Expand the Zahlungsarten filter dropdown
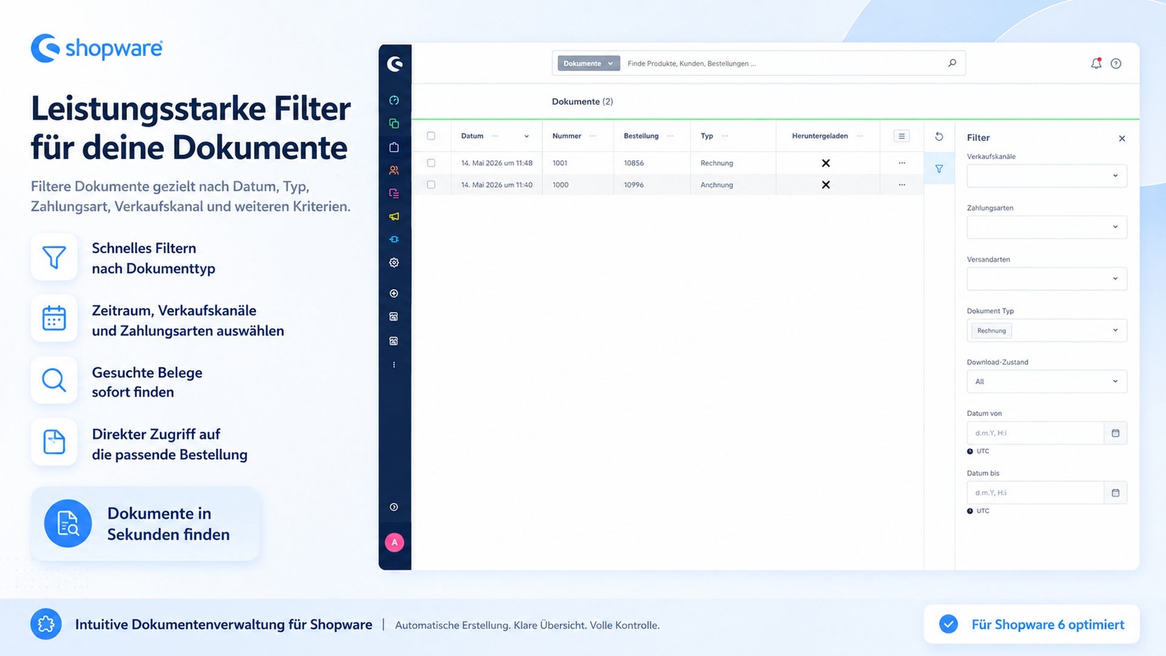The height and width of the screenshot is (656, 1166). click(1047, 227)
